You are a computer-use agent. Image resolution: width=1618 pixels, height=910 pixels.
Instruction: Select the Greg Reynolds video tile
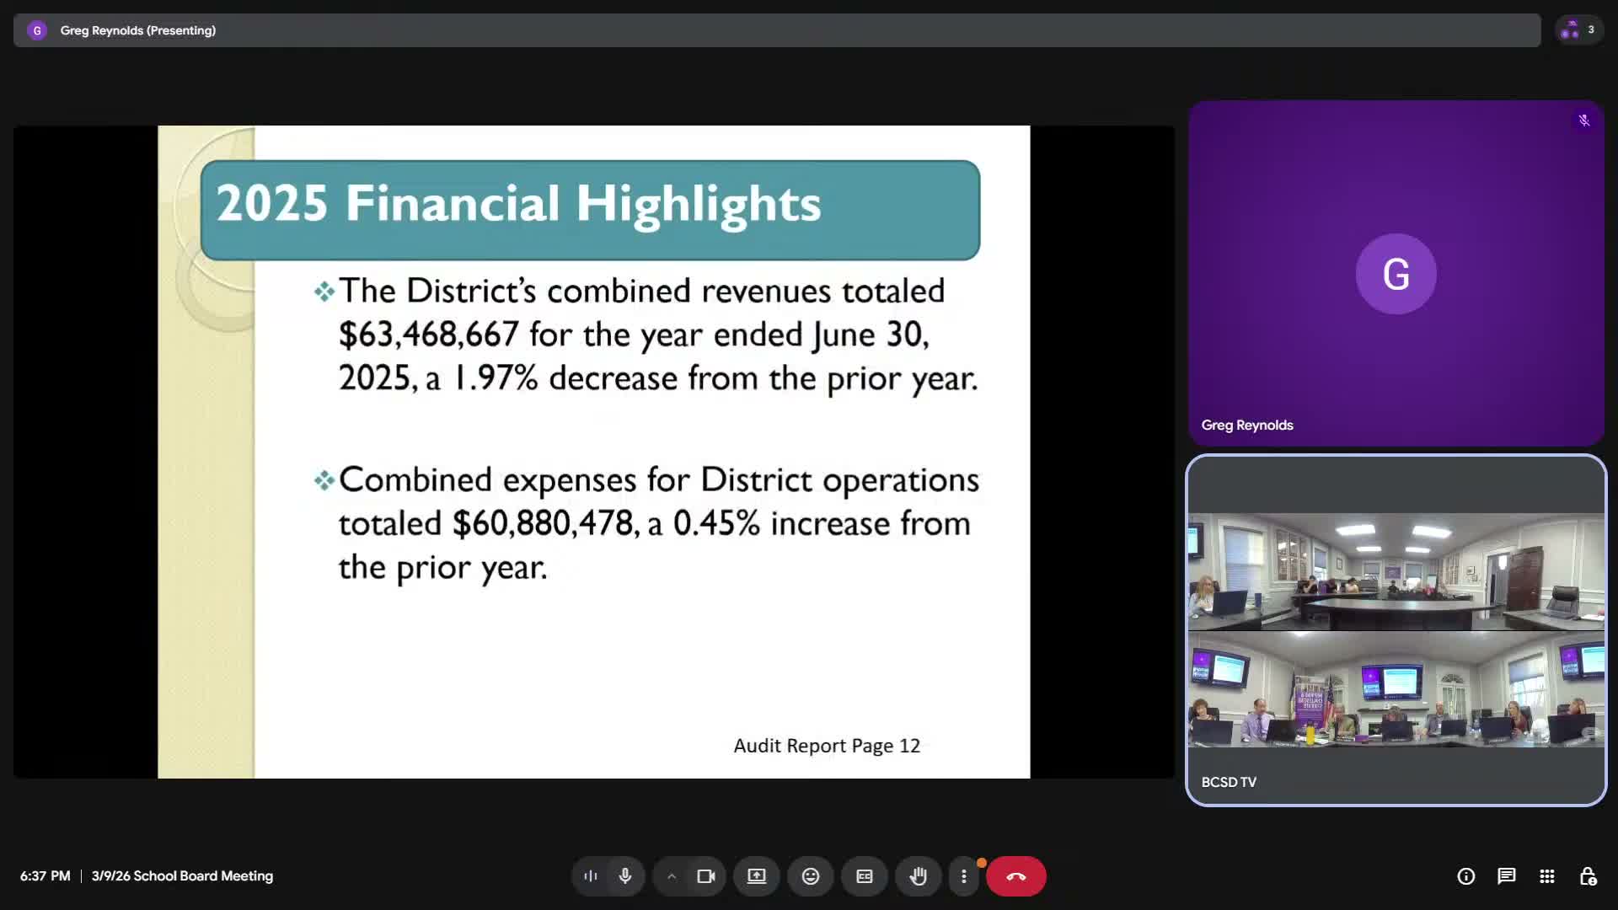pyautogui.click(x=1395, y=274)
